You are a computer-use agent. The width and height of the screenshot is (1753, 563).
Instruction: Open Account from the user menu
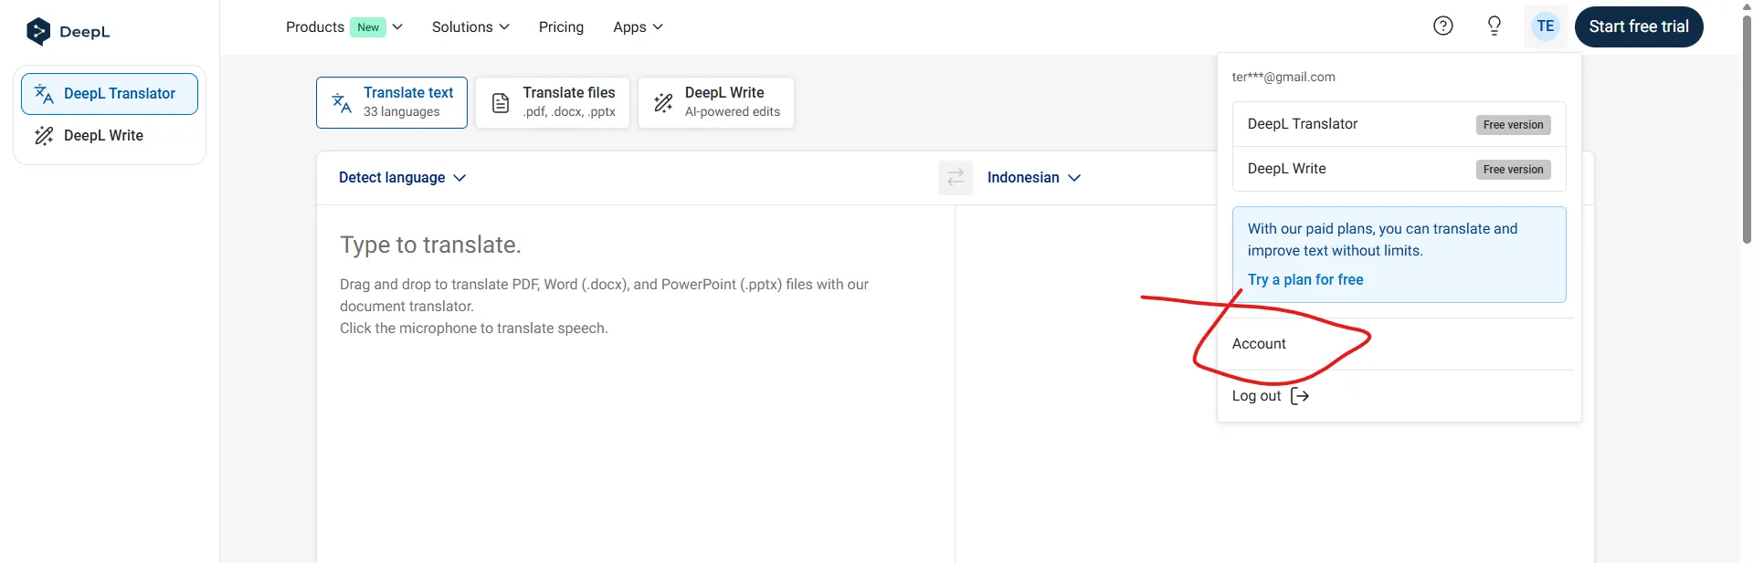click(1259, 344)
